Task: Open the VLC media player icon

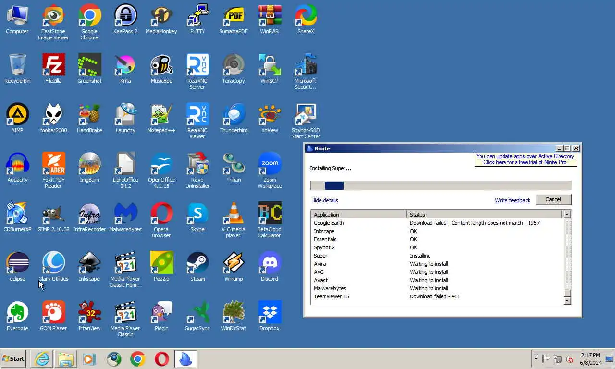Action: pyautogui.click(x=234, y=220)
